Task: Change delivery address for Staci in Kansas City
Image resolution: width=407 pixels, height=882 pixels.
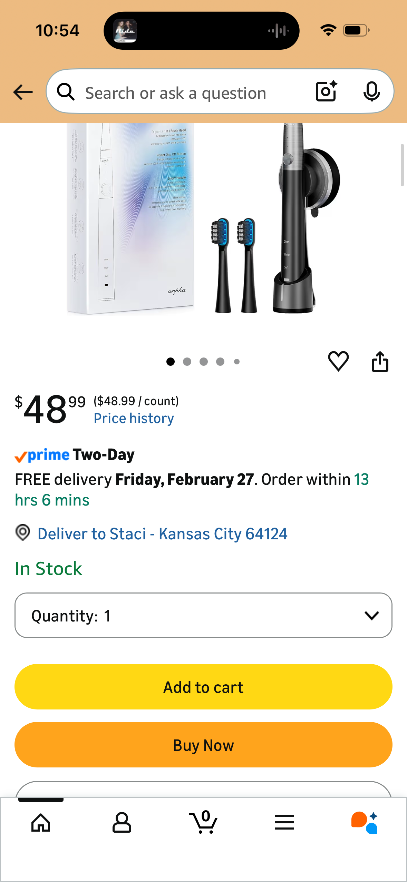Action: [x=162, y=533]
